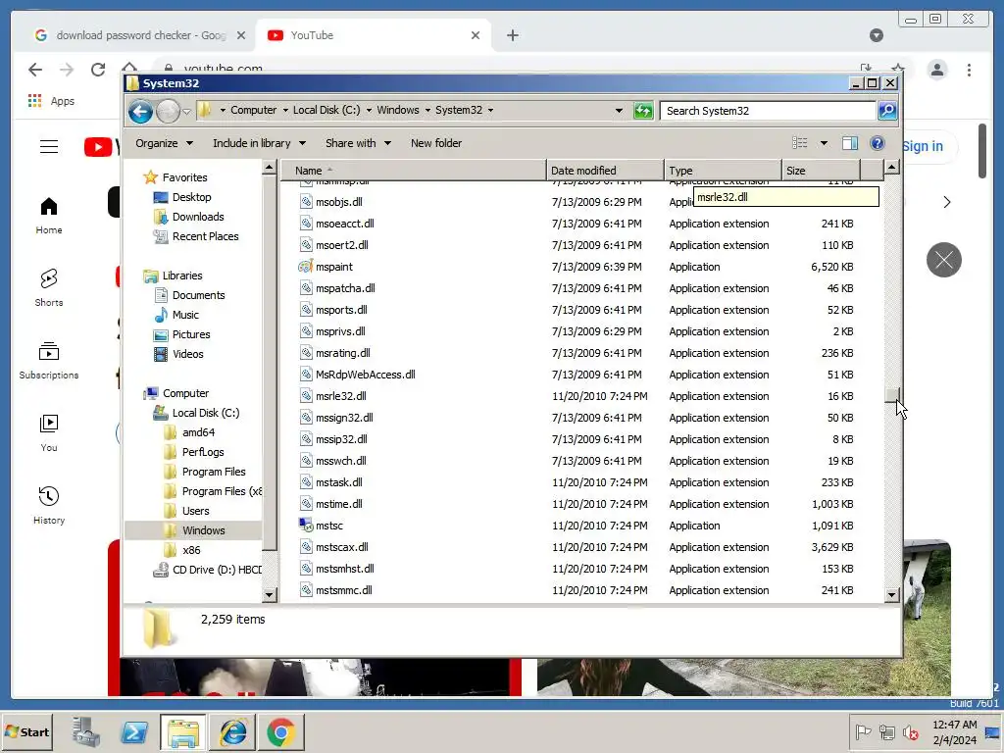Click the Explorer back navigation arrow
This screenshot has width=1004, height=753.
click(140, 112)
